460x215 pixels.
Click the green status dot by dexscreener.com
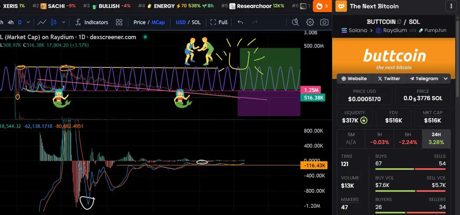(x=145, y=37)
